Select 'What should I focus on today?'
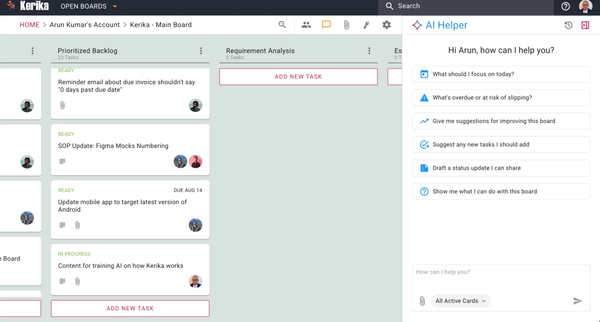Screen dimensions: 600x322 [501, 74]
